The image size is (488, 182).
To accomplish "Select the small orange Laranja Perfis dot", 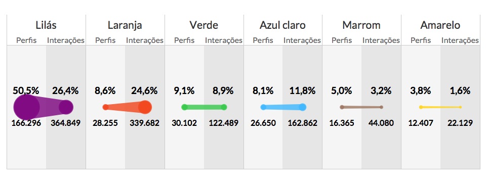I will tap(105, 107).
